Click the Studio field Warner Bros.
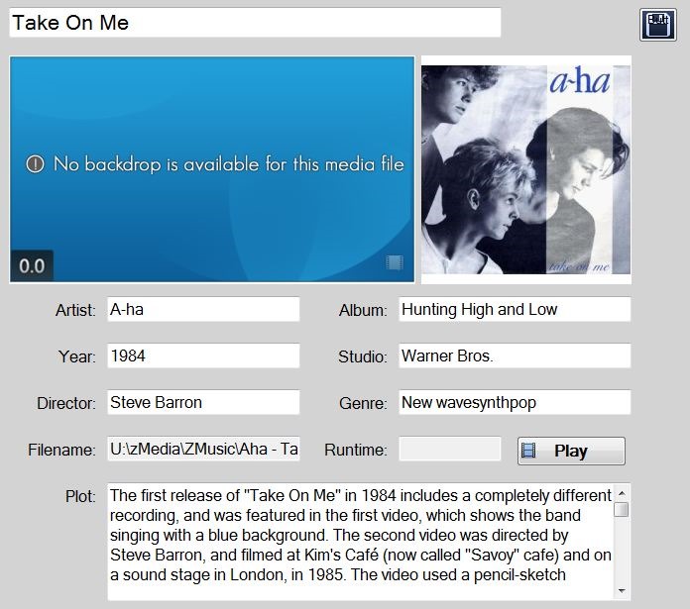This screenshot has width=690, height=609. pos(515,355)
